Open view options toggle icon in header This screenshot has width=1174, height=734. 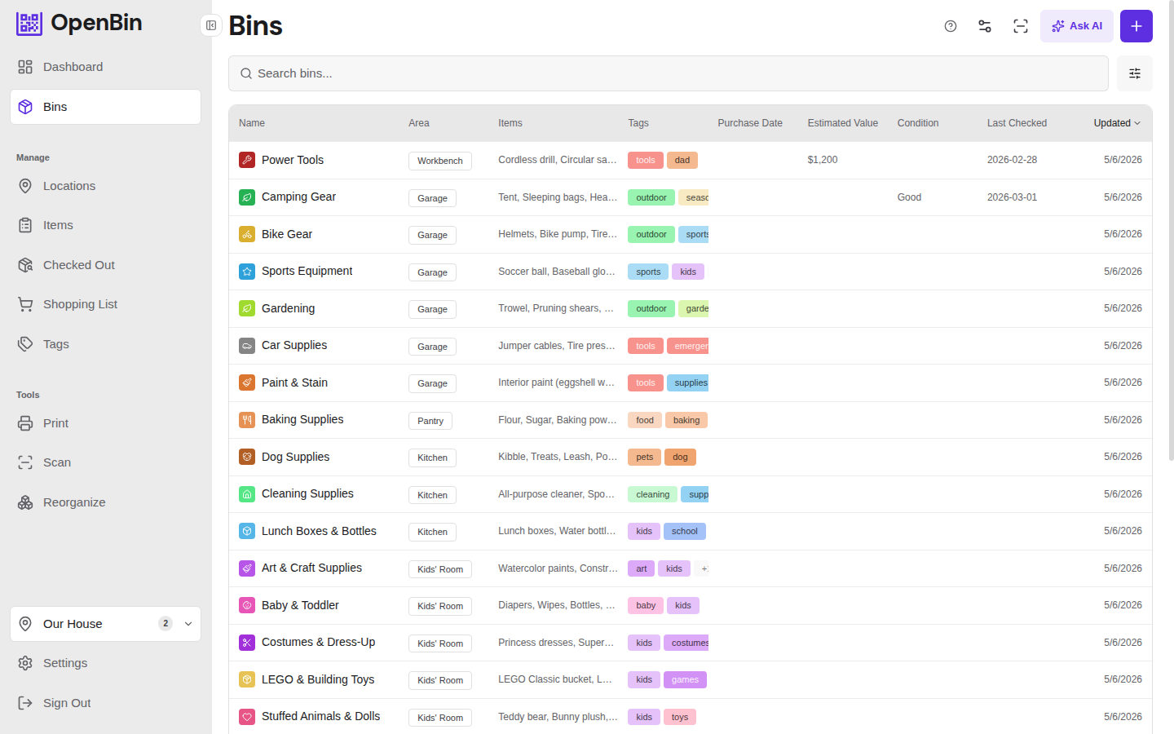click(985, 26)
